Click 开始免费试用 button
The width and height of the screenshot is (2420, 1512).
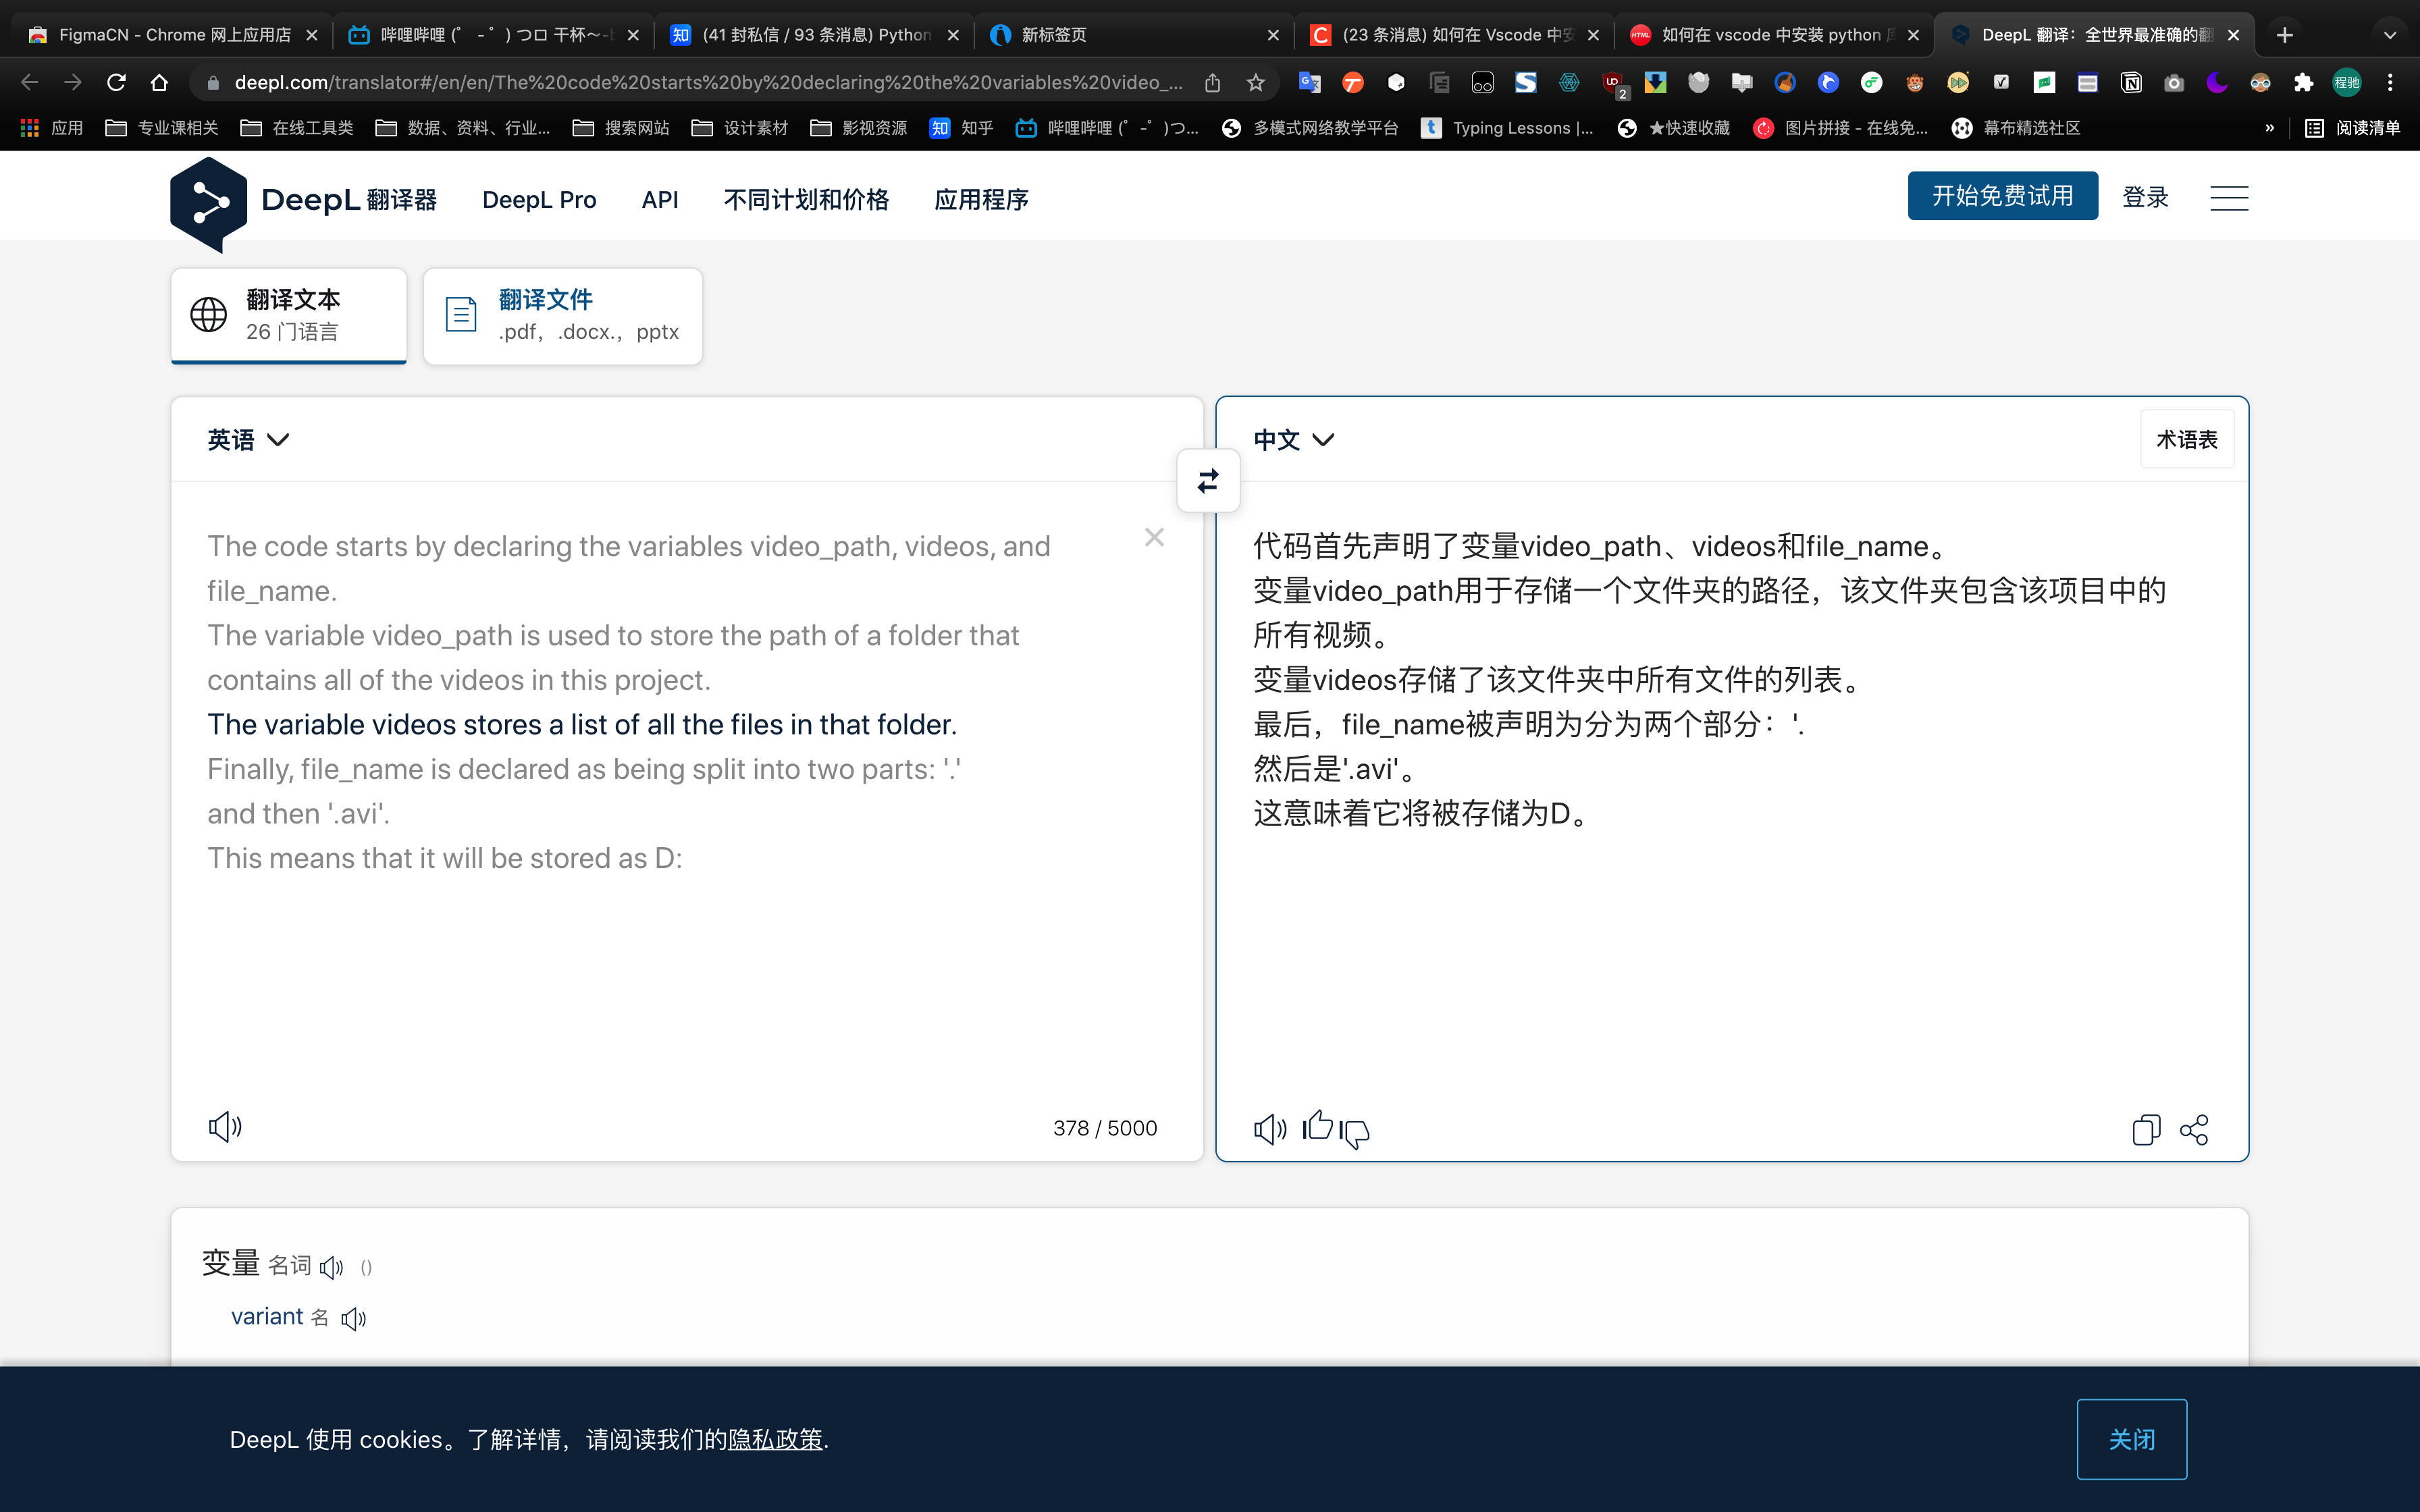tap(2002, 196)
